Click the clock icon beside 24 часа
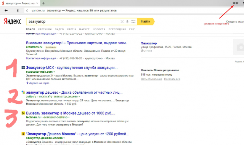 pos(142,51)
